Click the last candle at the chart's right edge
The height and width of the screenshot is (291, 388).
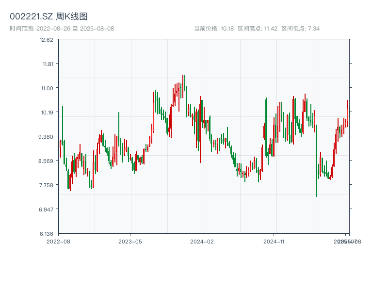(x=350, y=112)
